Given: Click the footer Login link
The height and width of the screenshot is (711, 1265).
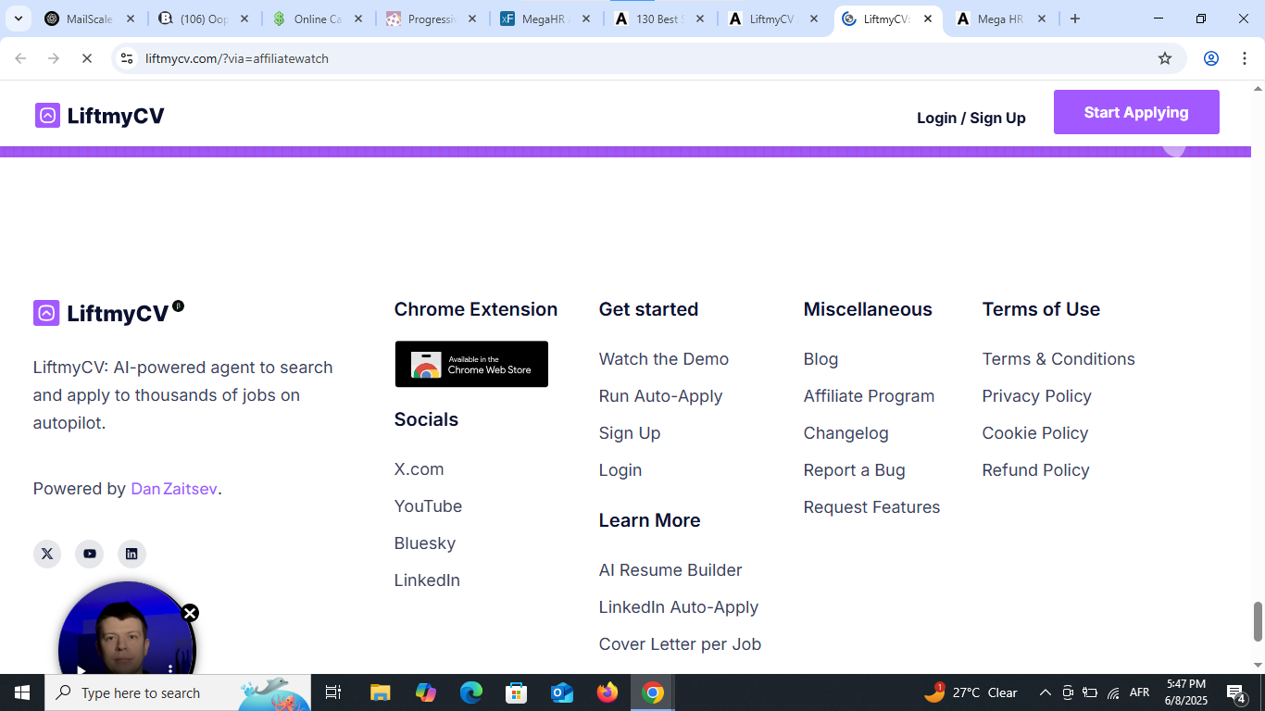Looking at the screenshot, I should tap(620, 470).
